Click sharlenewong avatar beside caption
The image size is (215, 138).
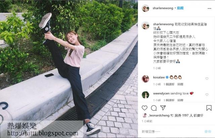[x=145, y=25]
